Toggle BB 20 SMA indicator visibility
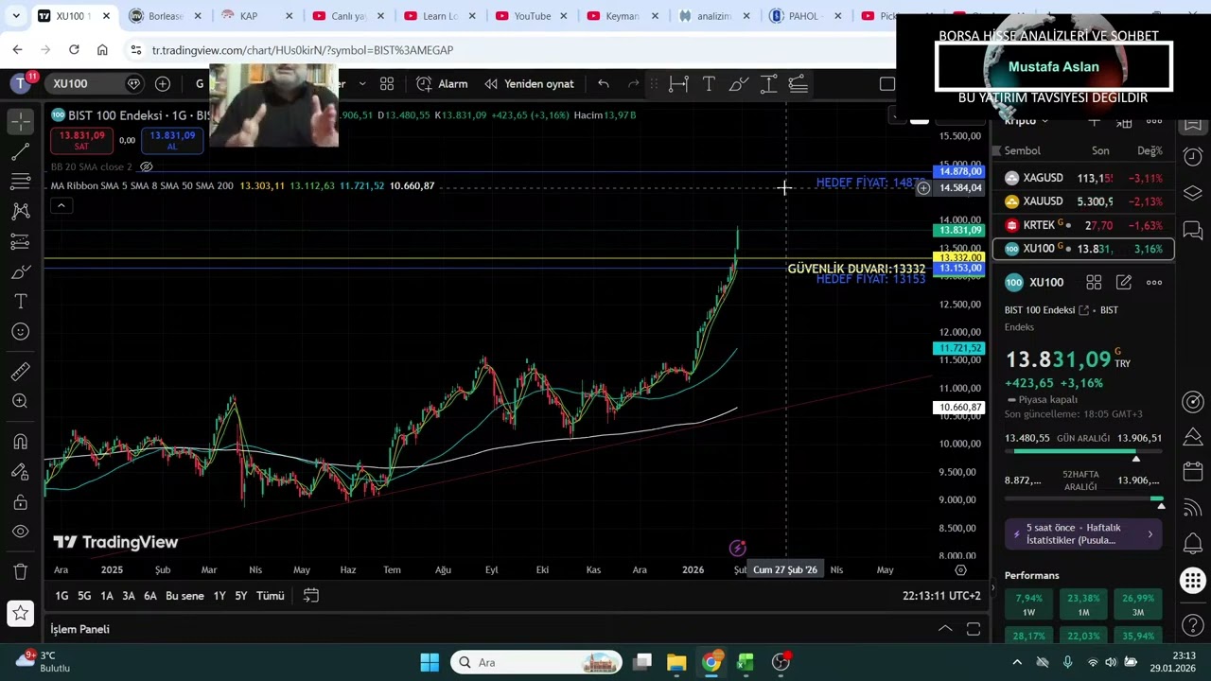Screen dimensions: 1211x681 [x=147, y=166]
